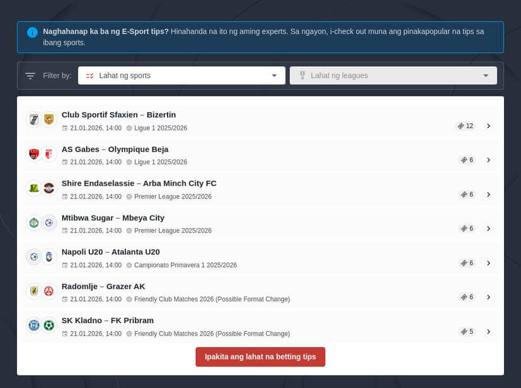Image resolution: width=521 pixels, height=388 pixels.
Task: Click the Club Sportif Sfaxien team logo
Action: click(x=33, y=119)
